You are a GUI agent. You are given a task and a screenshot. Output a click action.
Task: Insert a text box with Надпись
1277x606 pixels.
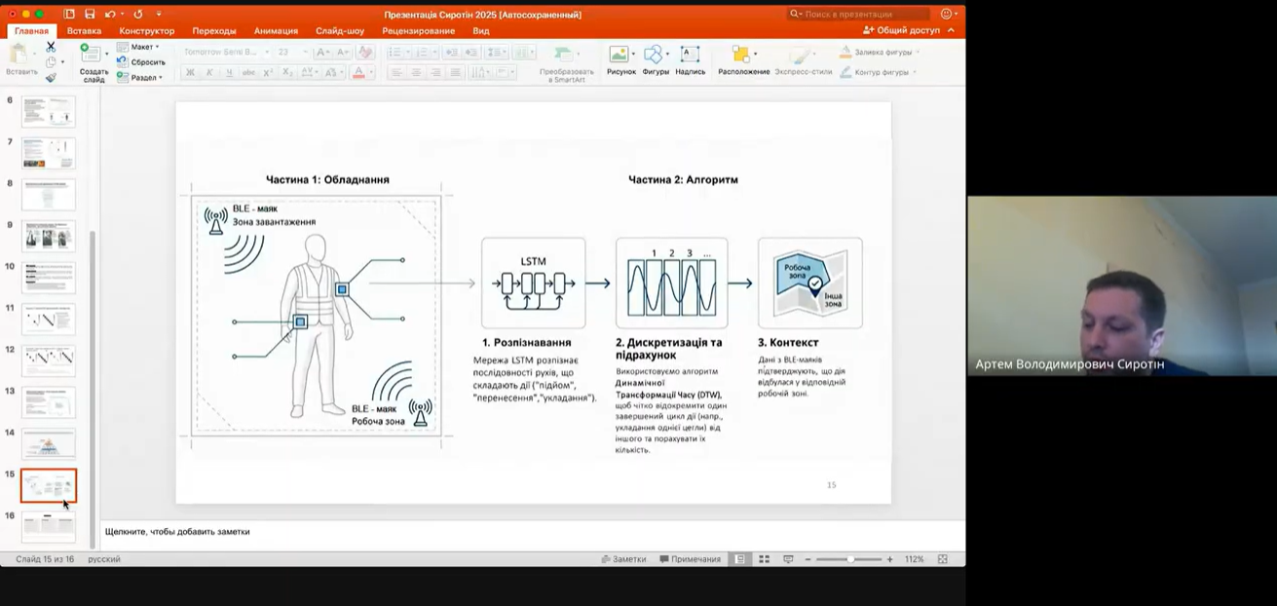click(x=690, y=58)
